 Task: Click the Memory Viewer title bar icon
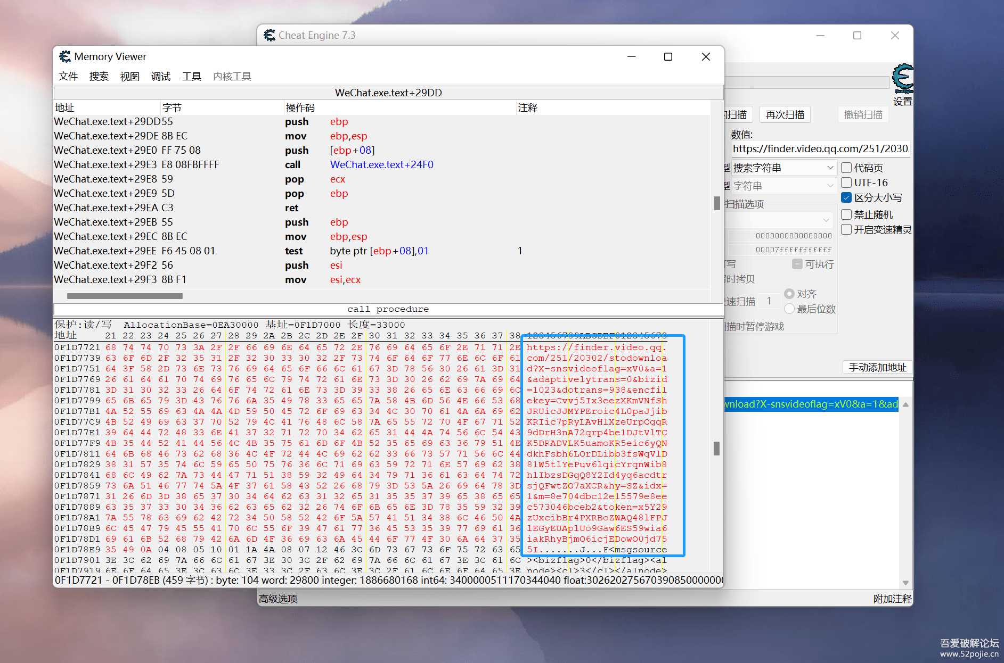point(65,56)
